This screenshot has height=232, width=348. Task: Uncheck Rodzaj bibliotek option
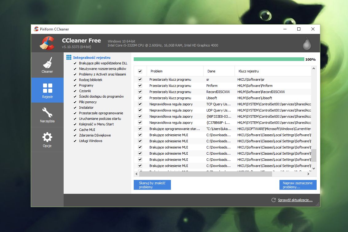[75, 80]
